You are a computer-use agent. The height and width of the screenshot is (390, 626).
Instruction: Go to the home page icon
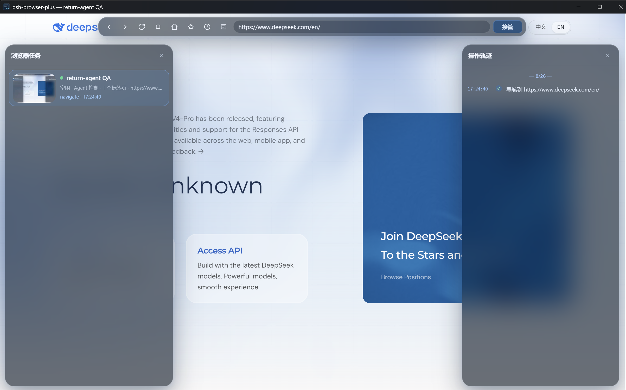[x=174, y=27]
